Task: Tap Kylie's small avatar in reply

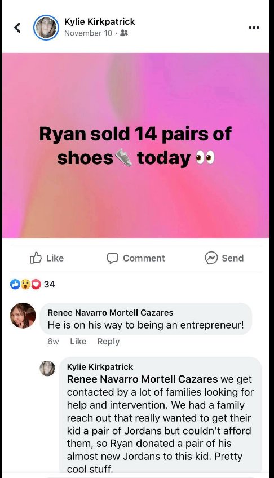Action: coord(47,368)
